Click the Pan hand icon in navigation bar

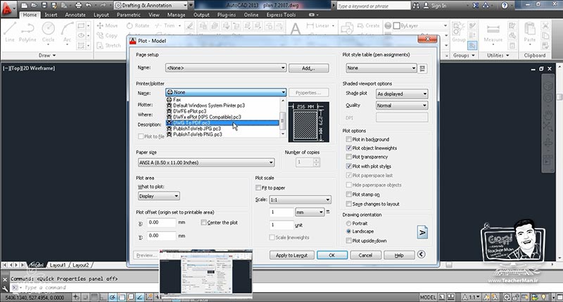click(x=548, y=115)
